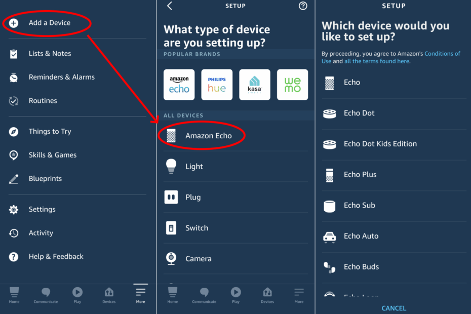
Task: Tap the 'Switch' device label
Action: pos(197,228)
